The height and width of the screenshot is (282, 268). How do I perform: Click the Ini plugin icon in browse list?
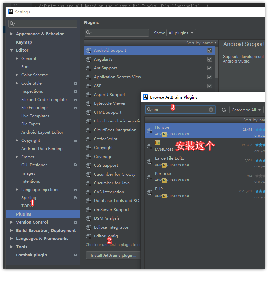coord(150,146)
